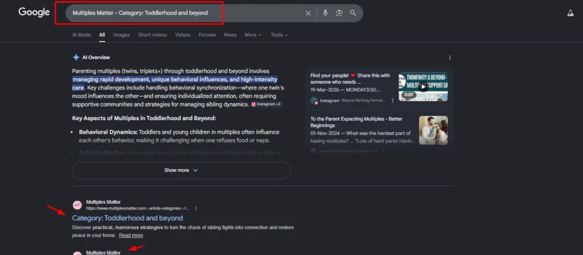
Task: Click into the Google search field
Action: 182,13
